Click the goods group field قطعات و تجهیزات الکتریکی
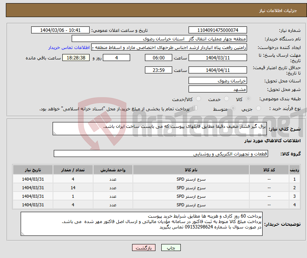307x258 pixels. [161, 153]
